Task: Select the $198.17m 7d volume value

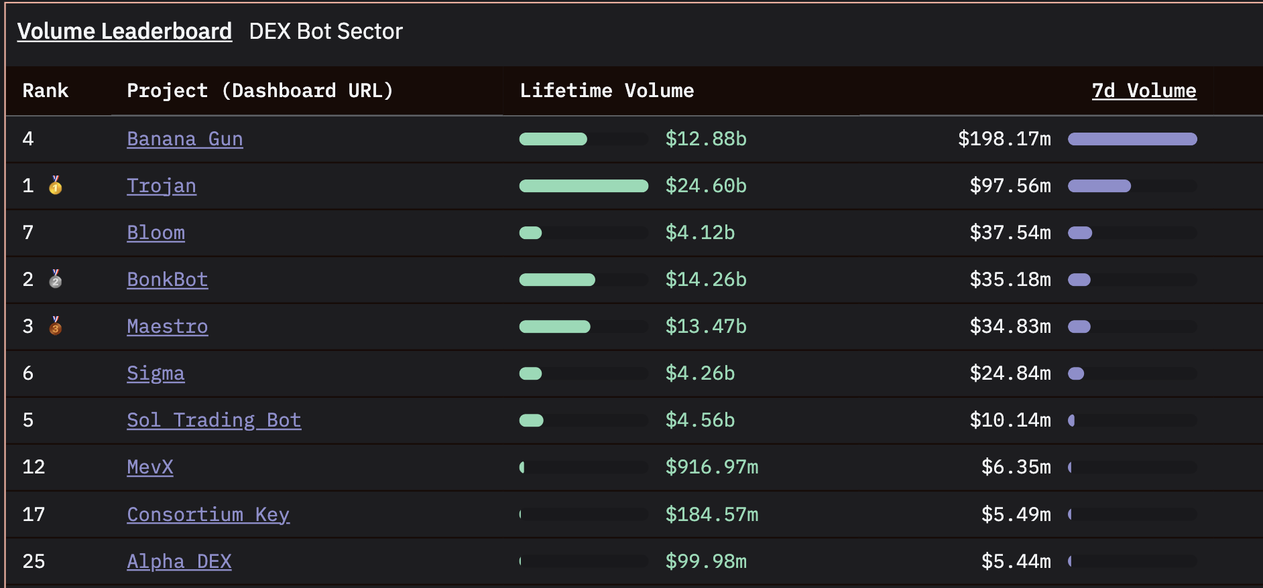Action: [1004, 139]
